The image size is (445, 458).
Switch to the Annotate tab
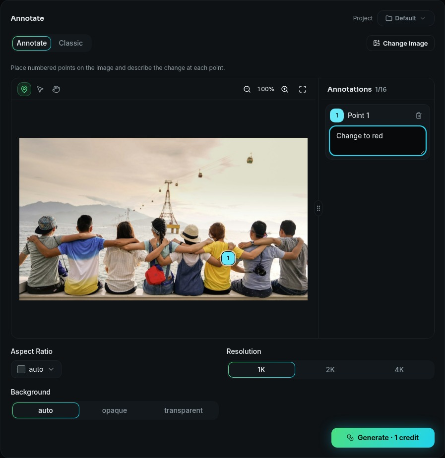[32, 43]
